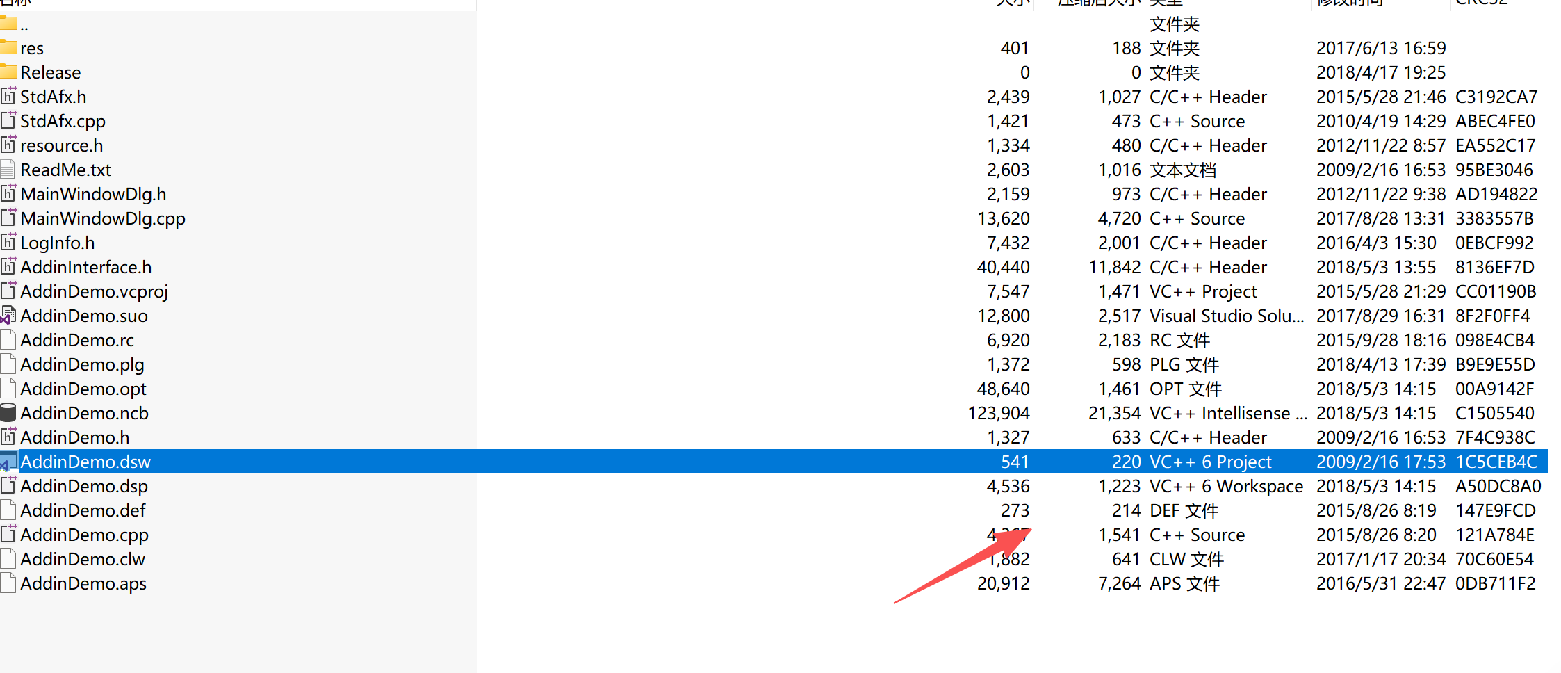Click the icon next to AddinInterface.h

tap(8, 266)
